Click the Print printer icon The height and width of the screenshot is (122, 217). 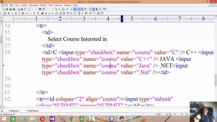[22, 9]
